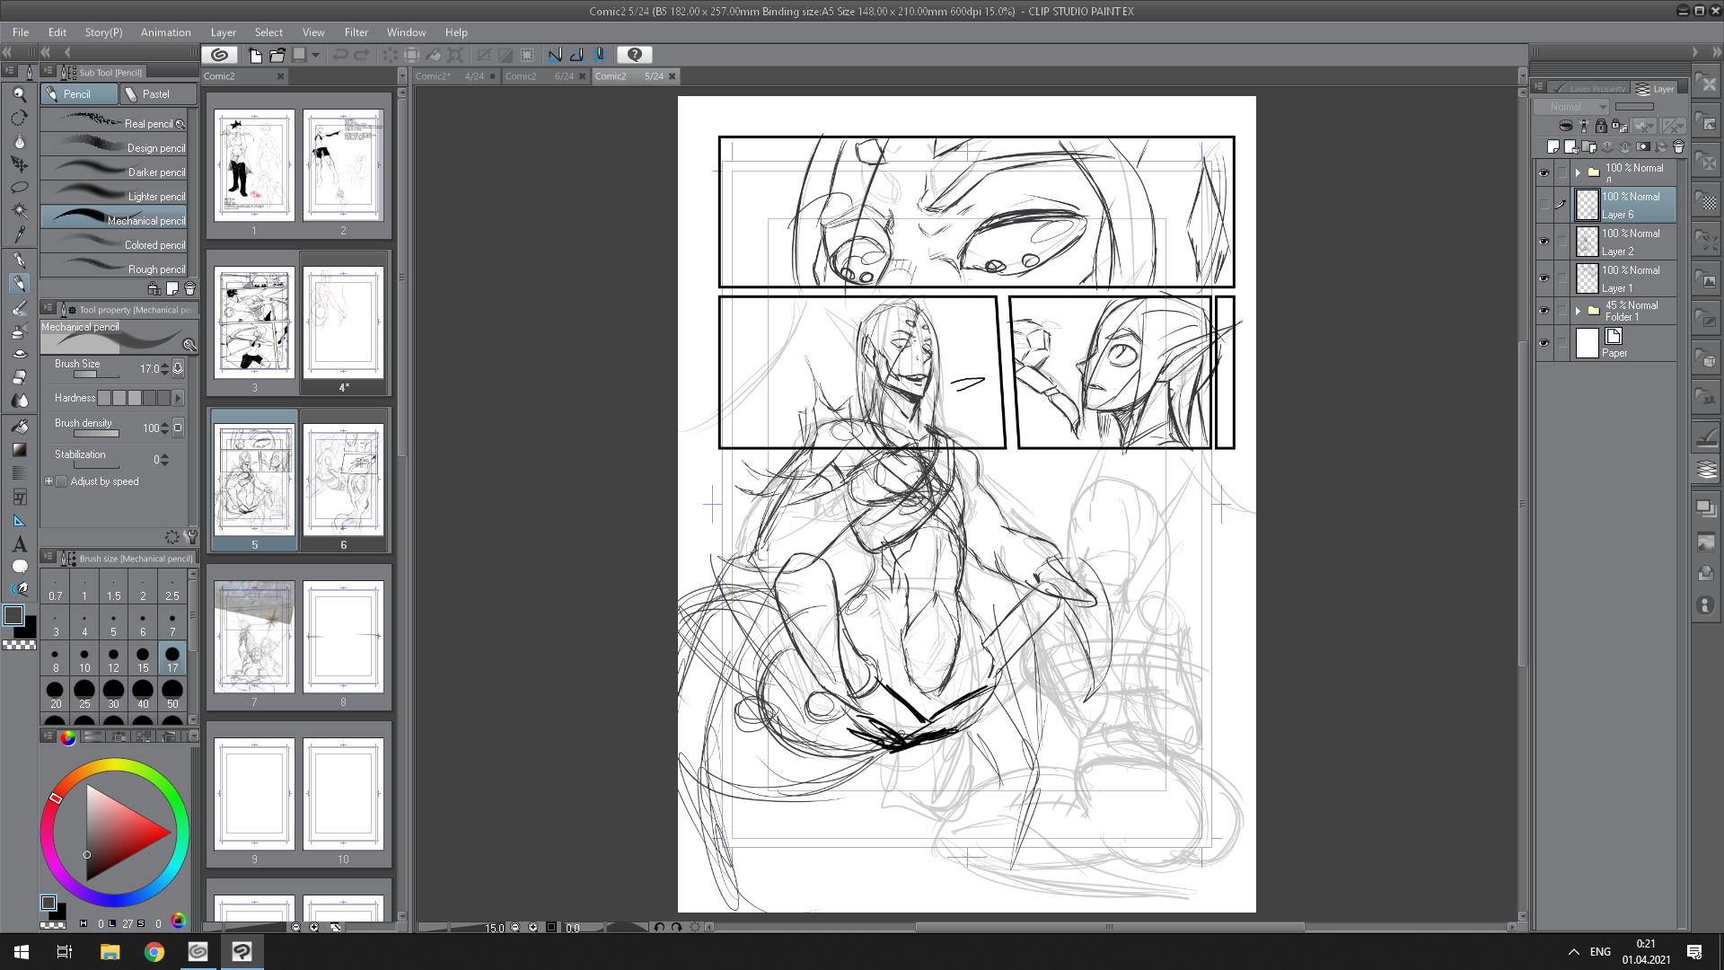This screenshot has width=1724, height=970.
Task: Open the Filter menu
Action: coord(356,32)
